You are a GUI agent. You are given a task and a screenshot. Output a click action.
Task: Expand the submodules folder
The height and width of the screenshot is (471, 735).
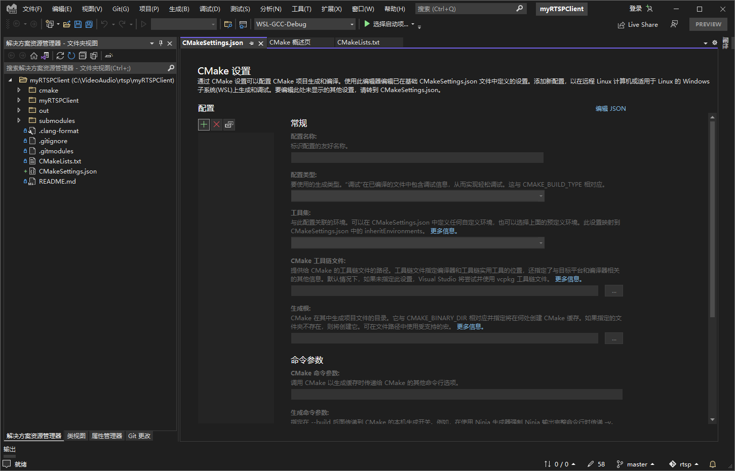click(x=19, y=120)
